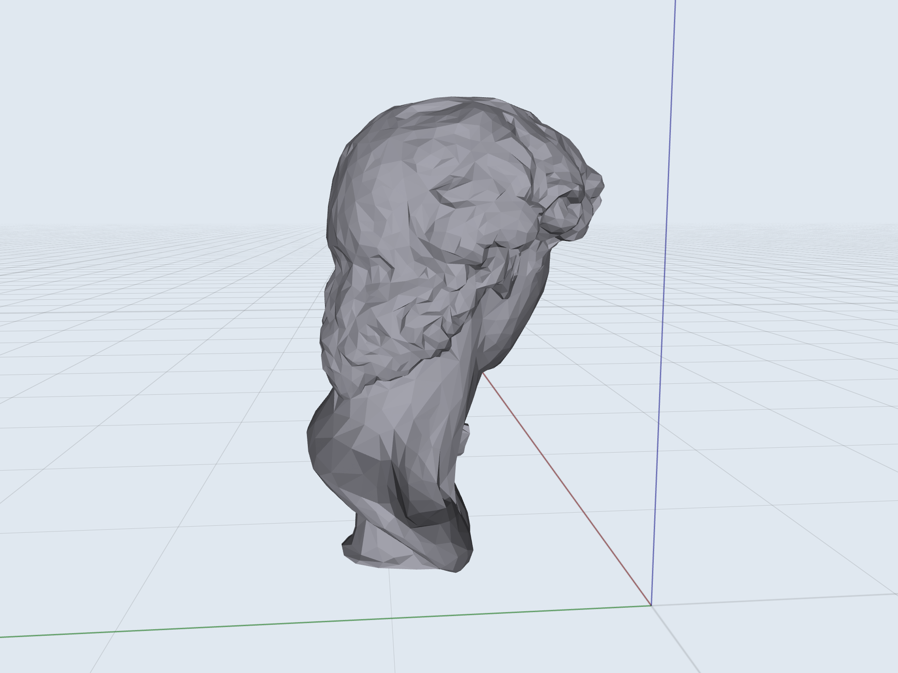Click the origin where the axes meet
Image resolution: width=898 pixels, height=673 pixels.
[651, 606]
